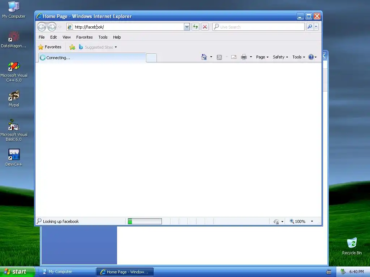The height and width of the screenshot is (277, 370).
Task: Select the DataWagon desktop shortcut
Action: click(13, 40)
